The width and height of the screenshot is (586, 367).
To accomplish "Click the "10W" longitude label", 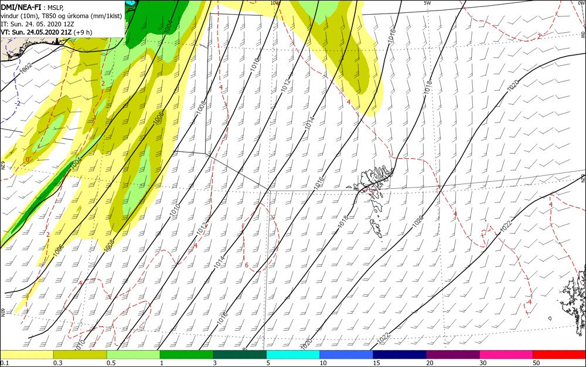I will pos(275,3).
